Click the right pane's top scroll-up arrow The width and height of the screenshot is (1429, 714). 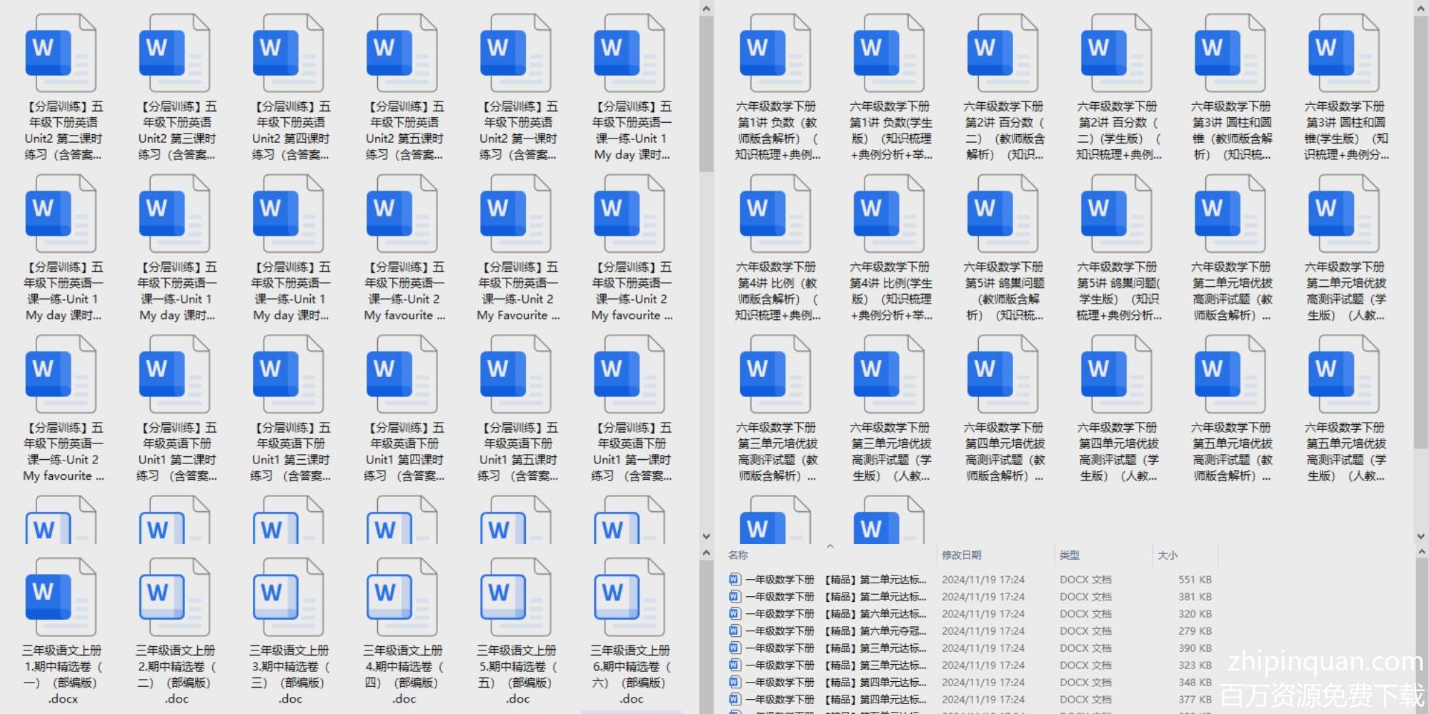tap(1421, 9)
